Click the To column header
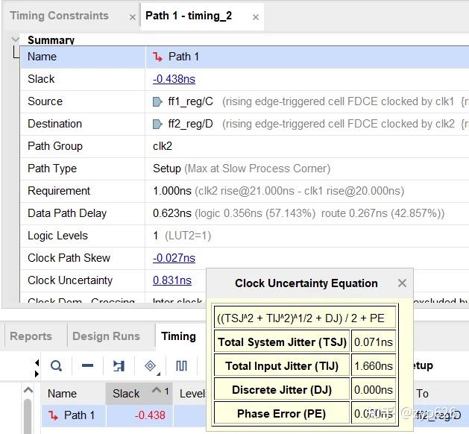 click(x=422, y=393)
